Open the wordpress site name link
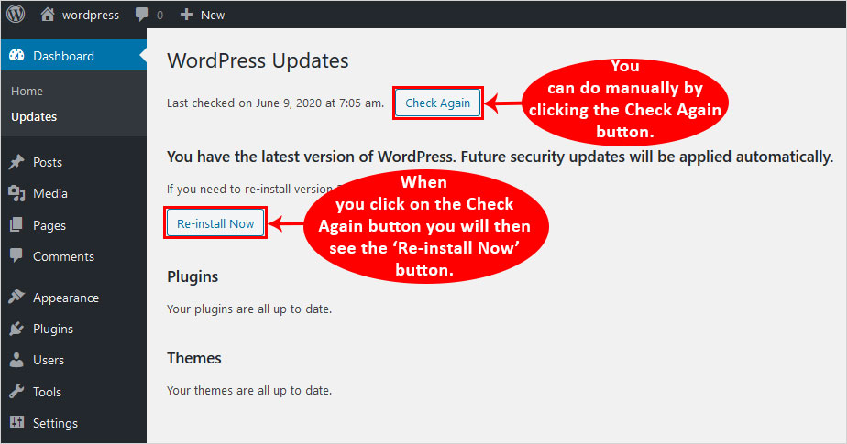 point(90,15)
